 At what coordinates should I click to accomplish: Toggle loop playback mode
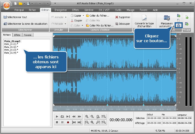click(62, 117)
